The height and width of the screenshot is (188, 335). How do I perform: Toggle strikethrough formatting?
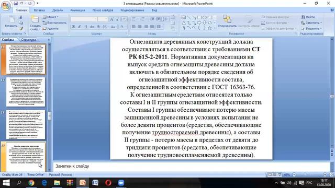click(92, 27)
